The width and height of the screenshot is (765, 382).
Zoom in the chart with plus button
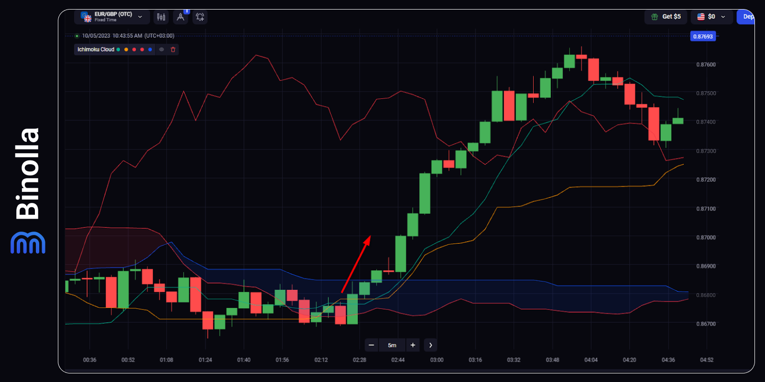[x=413, y=345]
